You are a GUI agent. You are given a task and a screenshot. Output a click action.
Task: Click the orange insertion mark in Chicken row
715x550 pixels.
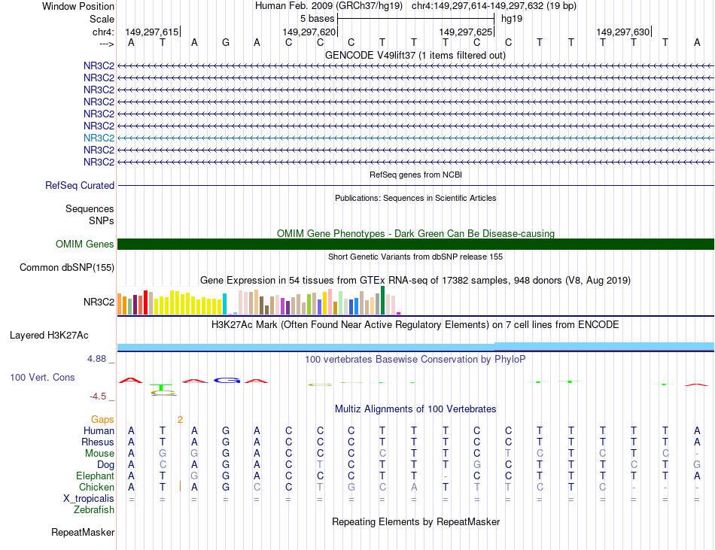tap(181, 486)
